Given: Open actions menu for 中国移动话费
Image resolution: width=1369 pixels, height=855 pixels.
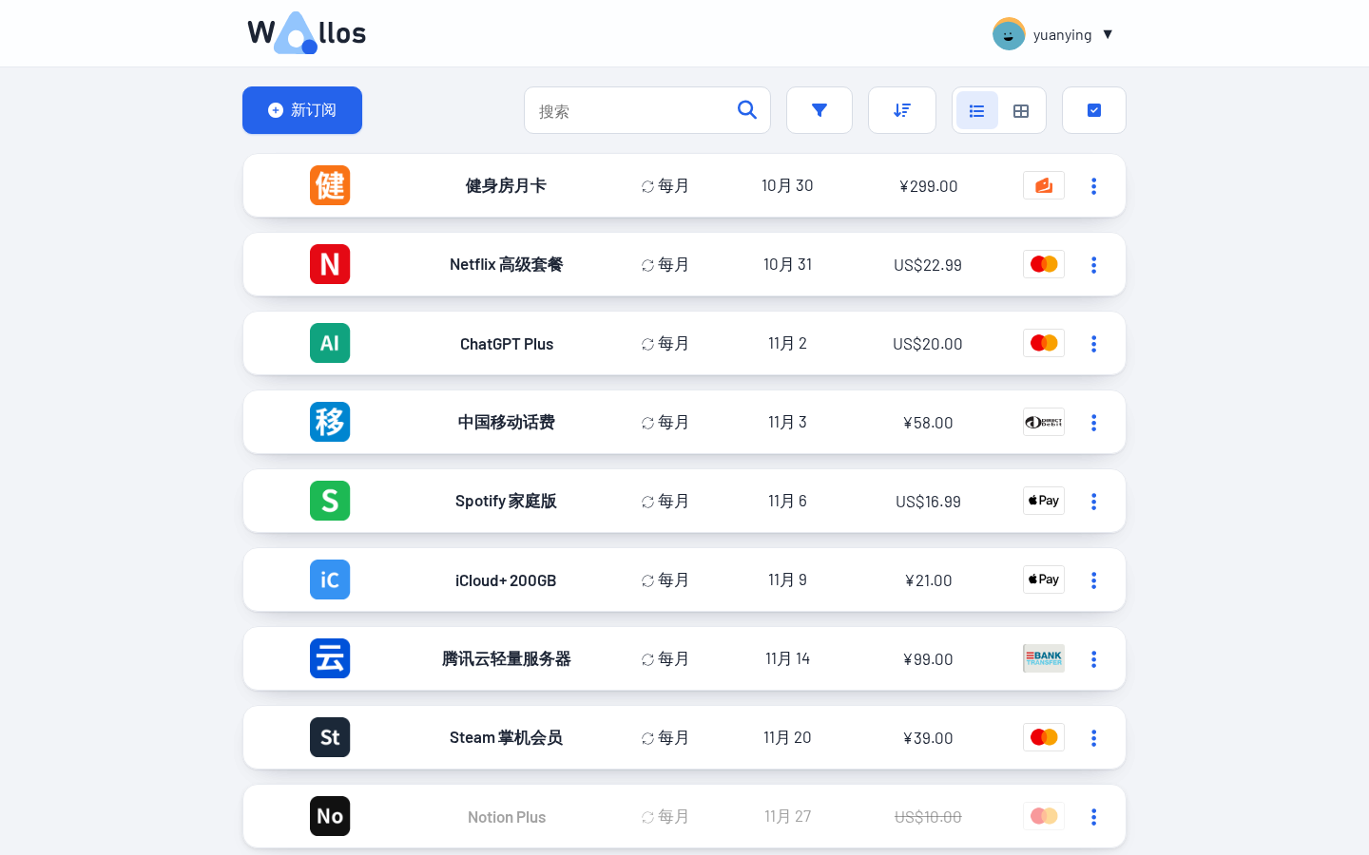Looking at the screenshot, I should (1094, 423).
